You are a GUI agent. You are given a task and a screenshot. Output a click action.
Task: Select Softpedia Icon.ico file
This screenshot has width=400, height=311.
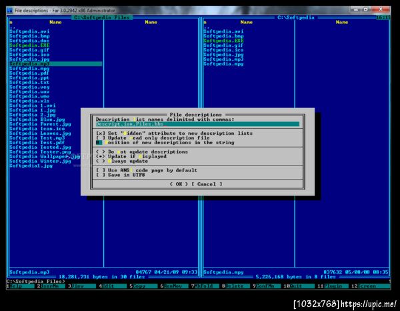coord(37,129)
